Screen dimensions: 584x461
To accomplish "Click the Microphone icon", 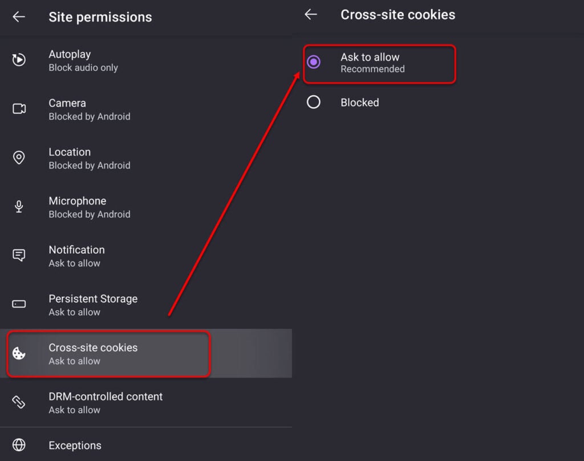I will [19, 206].
